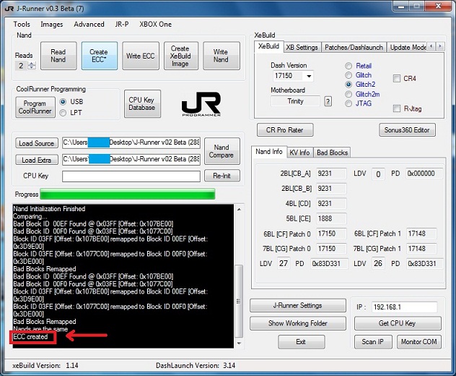Select LPT for CoolRunner programming

(63, 112)
